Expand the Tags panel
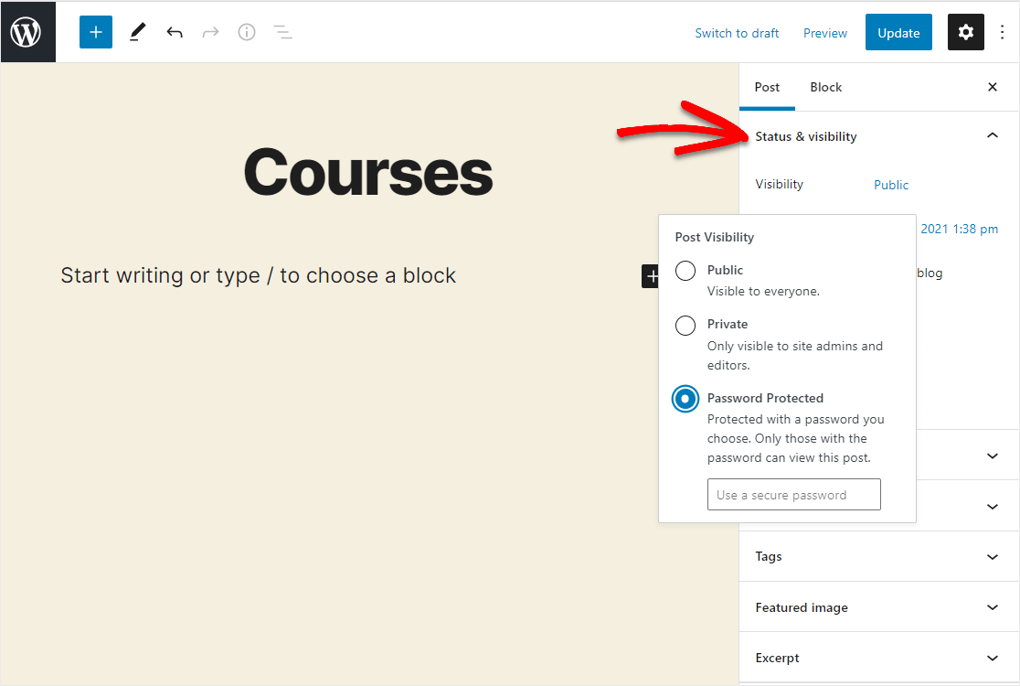Viewport: 1020px width, 686px height. 879,556
